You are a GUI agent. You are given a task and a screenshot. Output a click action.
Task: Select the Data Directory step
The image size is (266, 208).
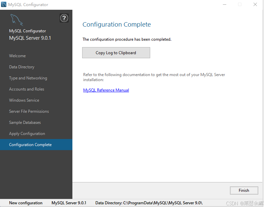point(22,67)
